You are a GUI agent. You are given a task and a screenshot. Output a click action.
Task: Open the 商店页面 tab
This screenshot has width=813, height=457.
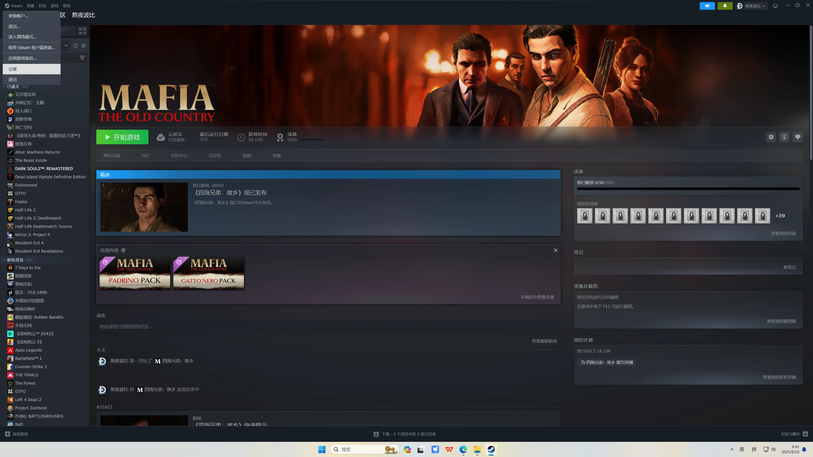[111, 156]
